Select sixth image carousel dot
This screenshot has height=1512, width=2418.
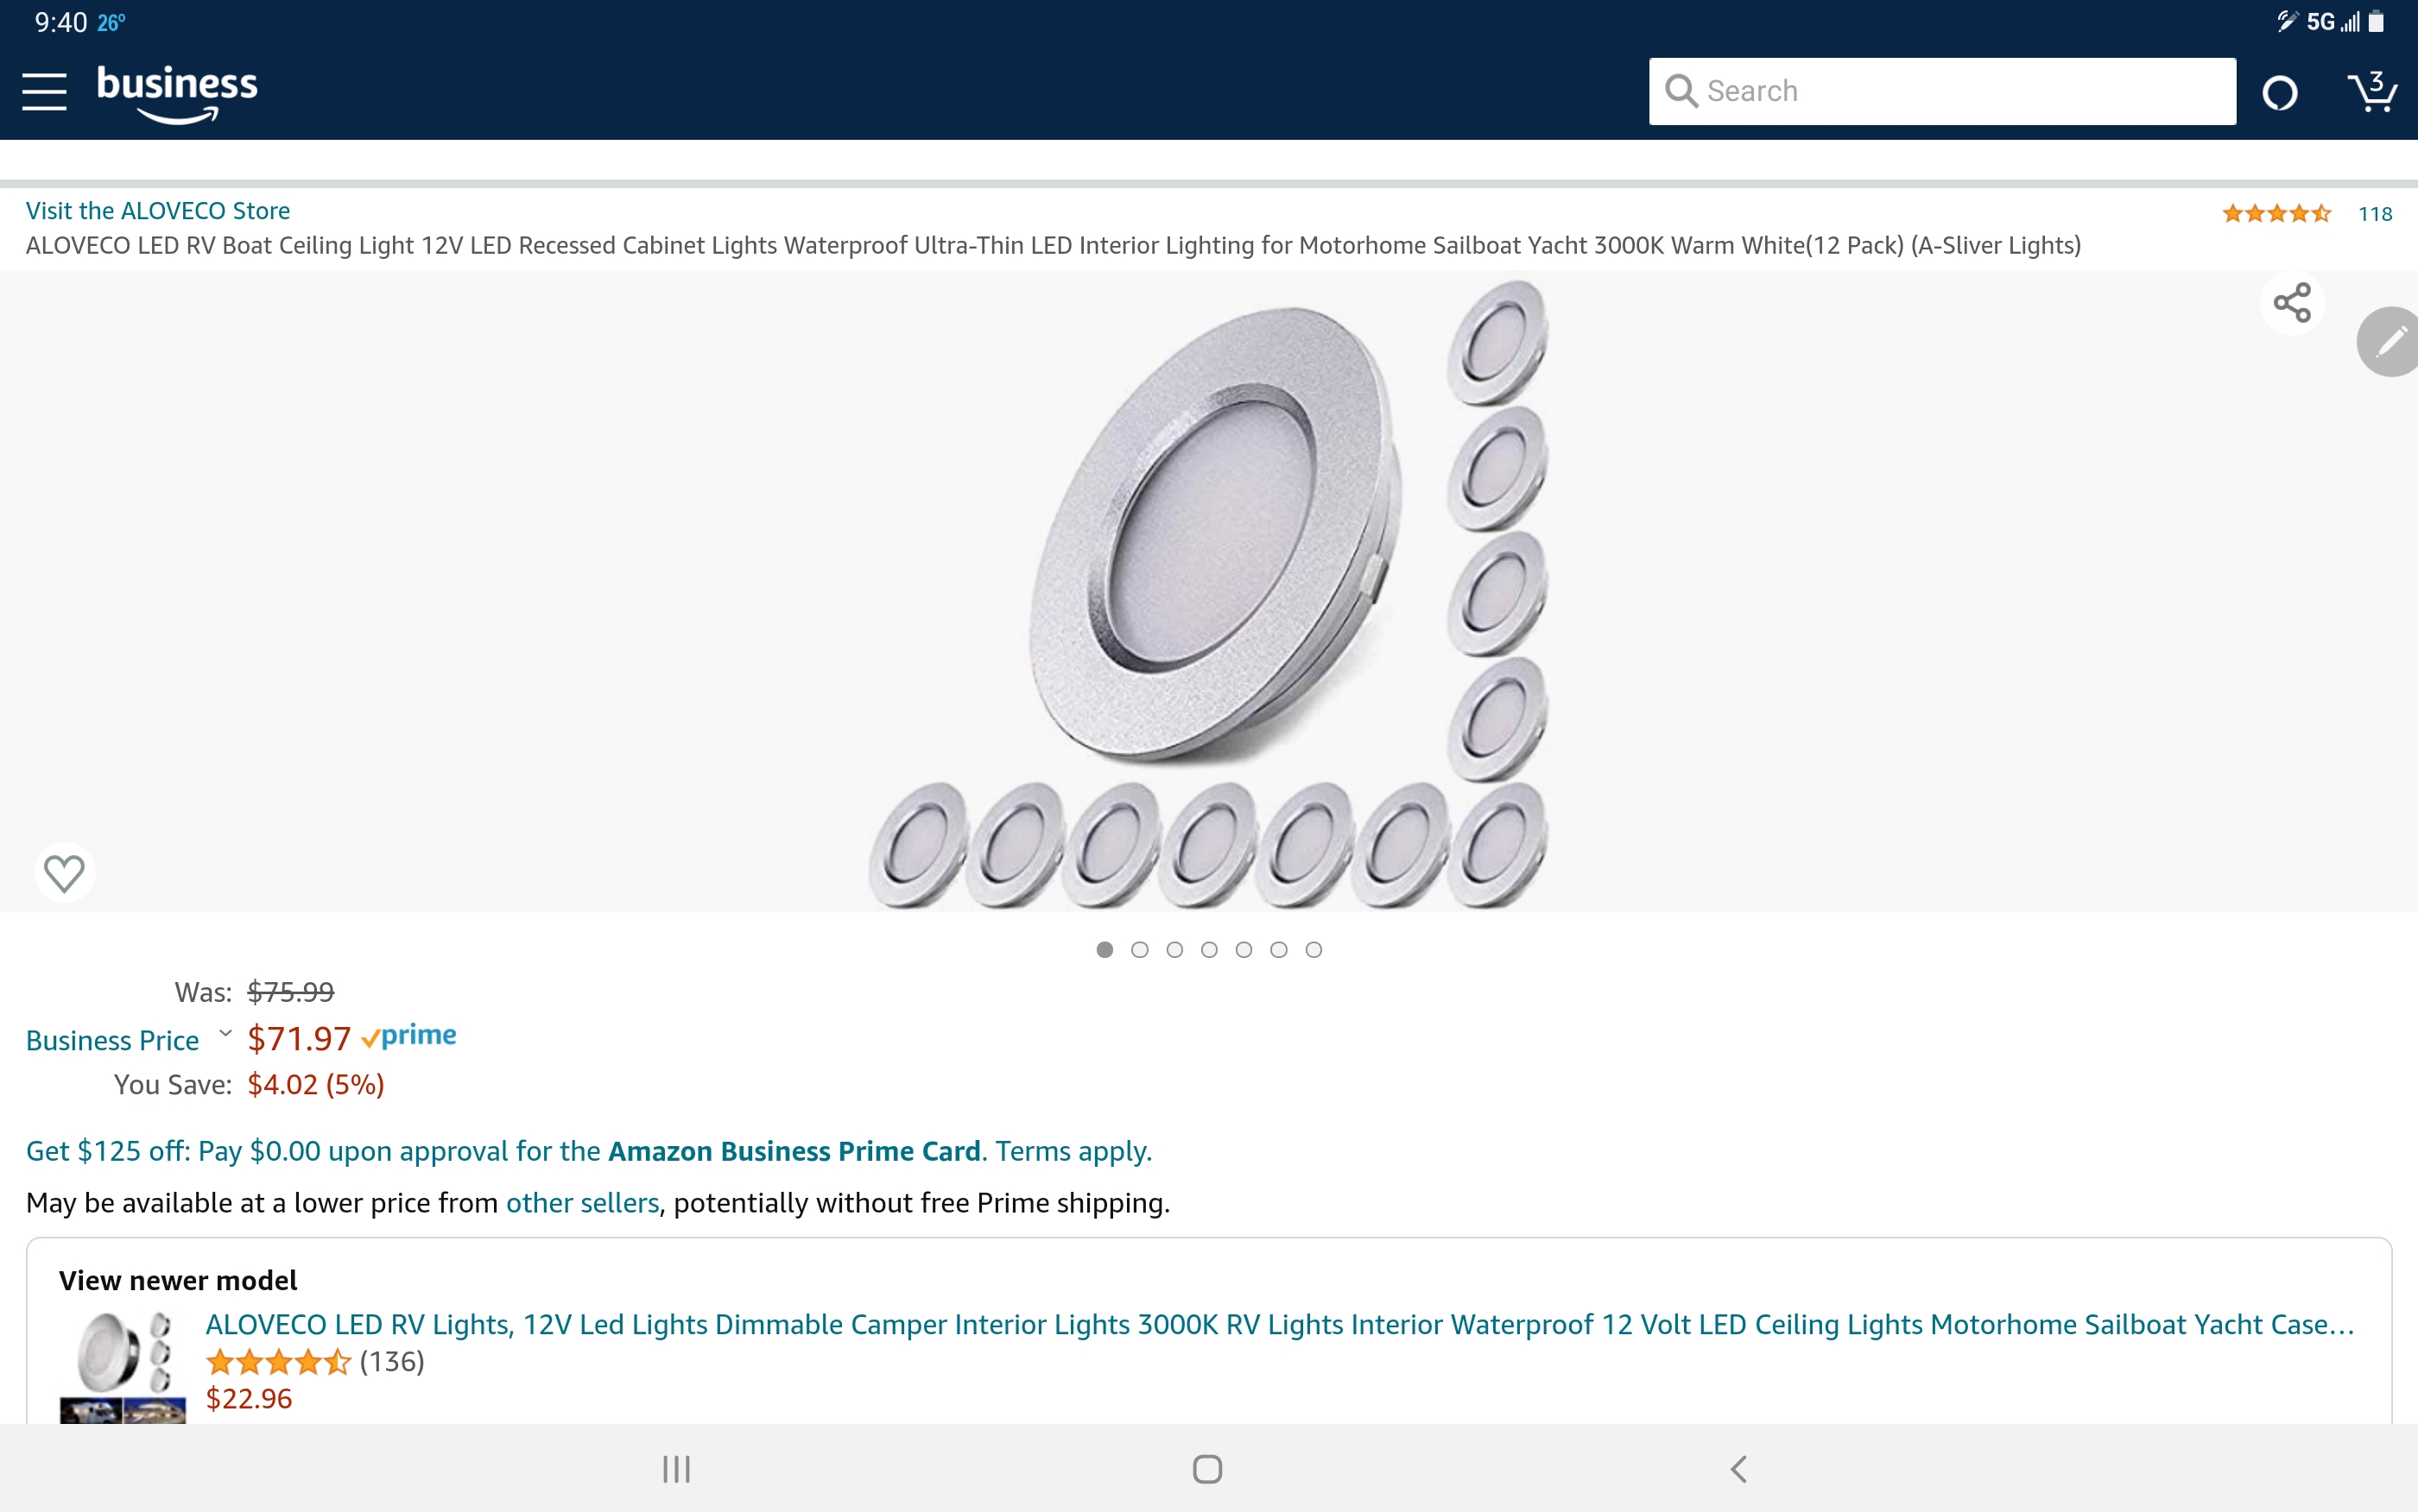[1279, 950]
